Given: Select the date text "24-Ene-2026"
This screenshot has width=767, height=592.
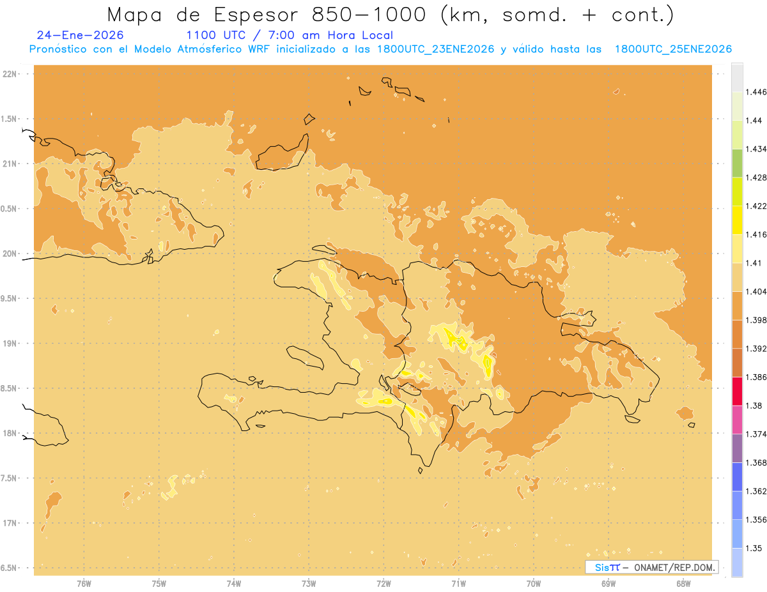Looking at the screenshot, I should pyautogui.click(x=81, y=35).
